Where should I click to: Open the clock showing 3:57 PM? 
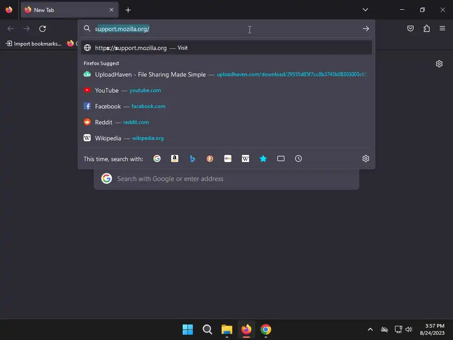432,329
